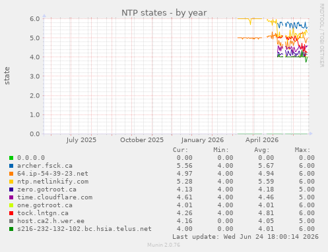328x252 pixels.
Task: Click the Cur: column header
Action: (180, 150)
